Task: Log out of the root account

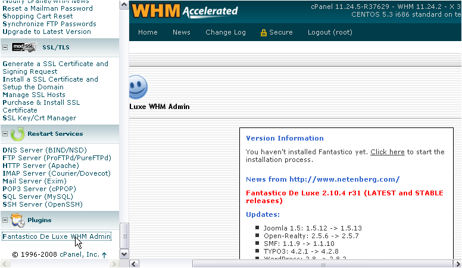Action: tap(330, 32)
